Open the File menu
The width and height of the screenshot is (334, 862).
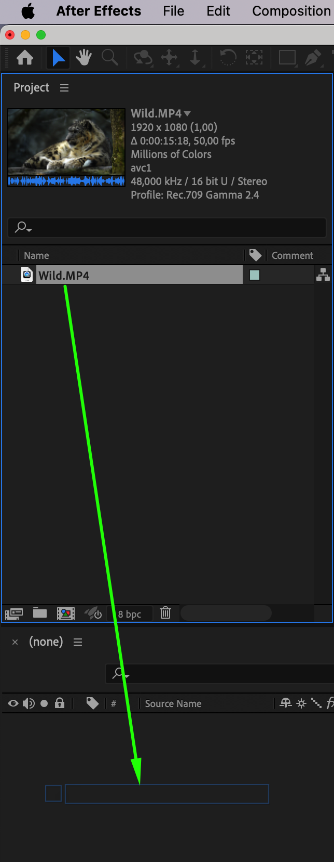click(x=173, y=11)
